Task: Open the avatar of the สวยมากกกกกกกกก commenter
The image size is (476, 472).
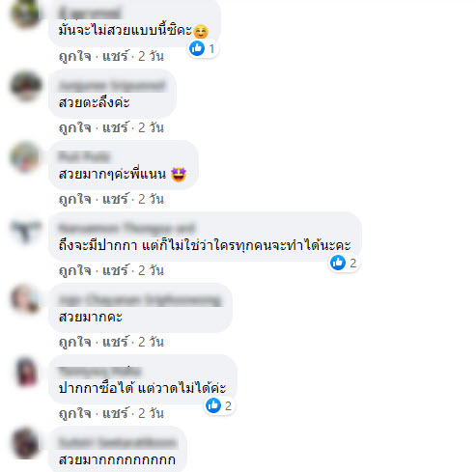Action: coord(26,443)
